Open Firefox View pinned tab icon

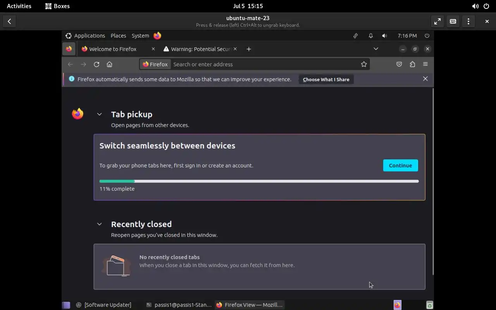[69, 49]
